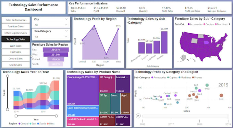Switch to East Sales page
The image size is (233, 128).
(16, 52)
